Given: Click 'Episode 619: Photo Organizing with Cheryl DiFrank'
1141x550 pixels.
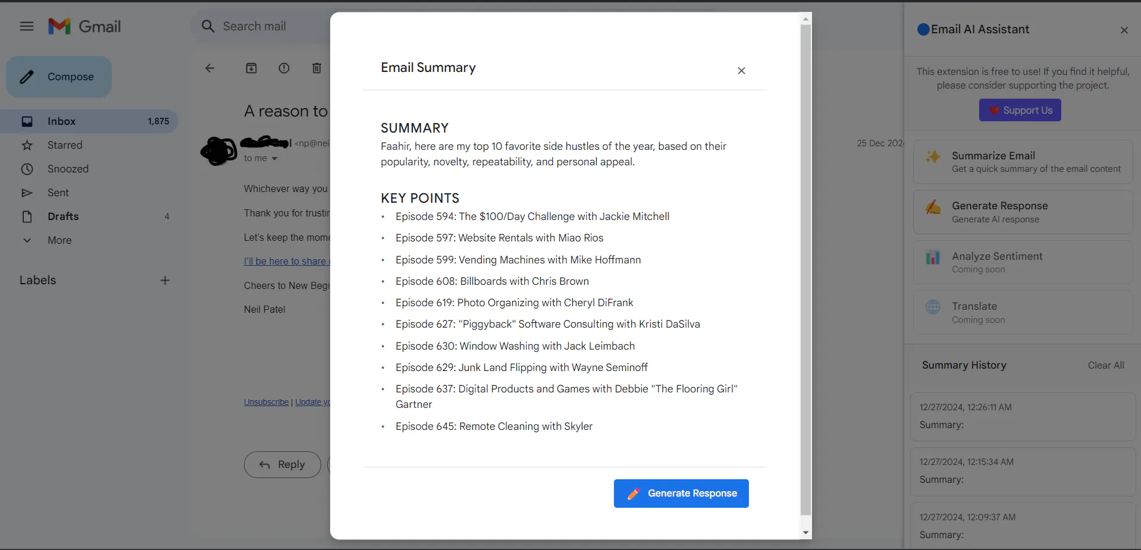Looking at the screenshot, I should coord(514,303).
